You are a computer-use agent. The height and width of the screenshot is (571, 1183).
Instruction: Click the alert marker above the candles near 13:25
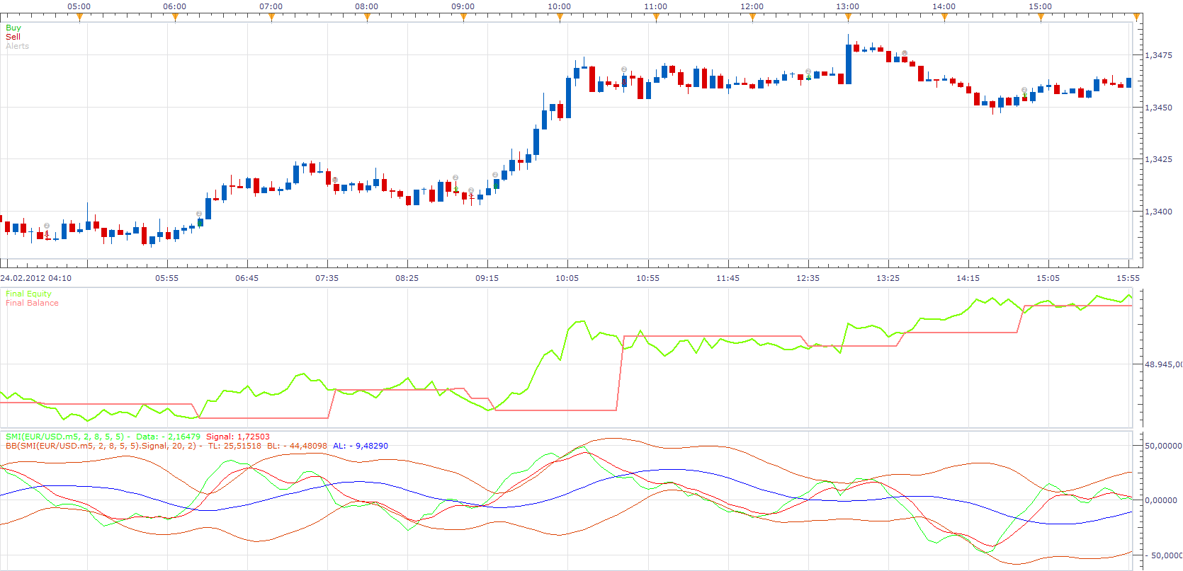[x=905, y=53]
